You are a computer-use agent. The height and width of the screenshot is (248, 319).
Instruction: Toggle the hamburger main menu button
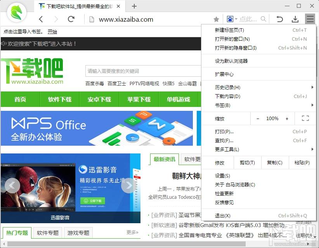coord(310,19)
